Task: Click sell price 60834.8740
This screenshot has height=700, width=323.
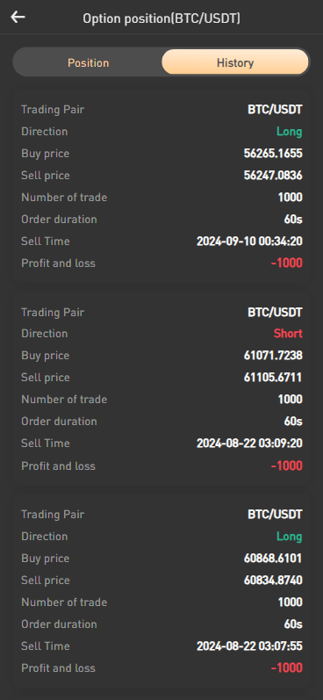Action: [273, 581]
